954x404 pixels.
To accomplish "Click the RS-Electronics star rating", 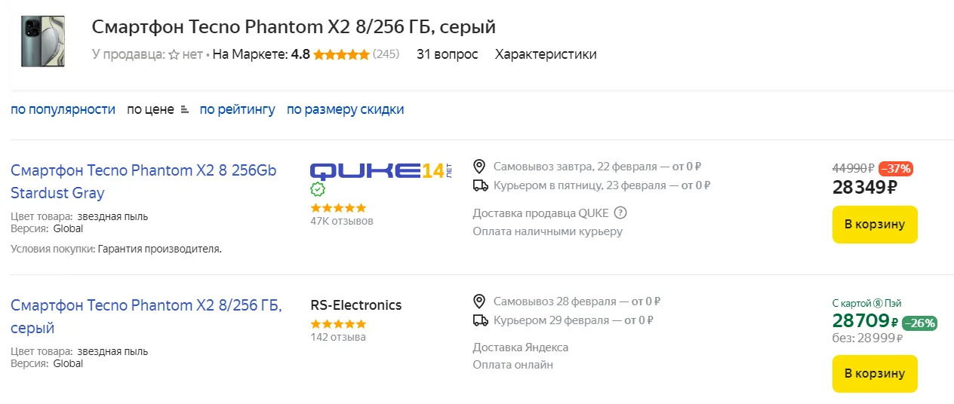I will (x=338, y=323).
